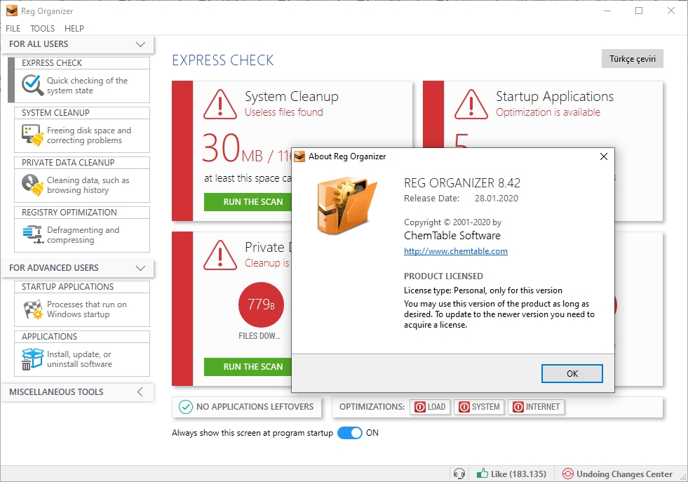Image resolution: width=688 pixels, height=482 pixels.
Task: Click ChemTable Software company name
Action: [x=452, y=236]
